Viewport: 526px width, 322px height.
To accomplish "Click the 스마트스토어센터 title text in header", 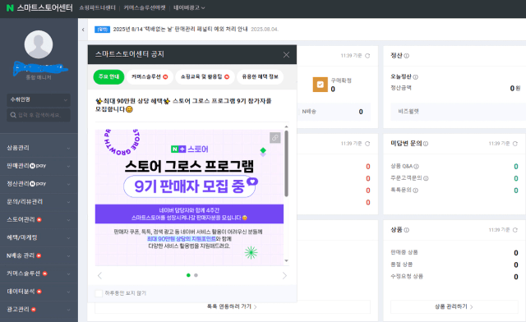I will point(44,7).
